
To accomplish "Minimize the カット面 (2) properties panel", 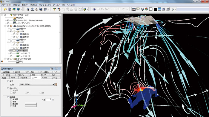I will pyautogui.click(x=57, y=69).
